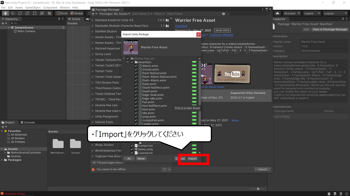
Task: Uncheck Death.anim checkbox
Action: 136,91
